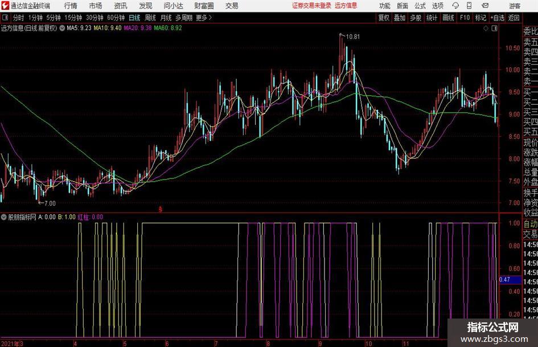Click the MA20: 9.38 indicator value
538x347 pixels.
138,28
